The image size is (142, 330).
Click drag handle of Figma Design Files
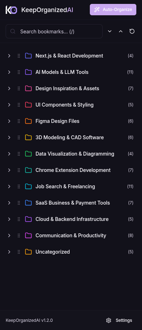coord(19,121)
